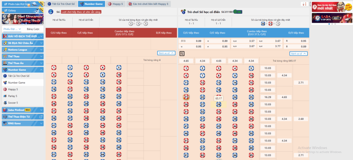Open Thể Thao Điện Tử external link icon
This screenshot has width=353, height=160.
41,117
